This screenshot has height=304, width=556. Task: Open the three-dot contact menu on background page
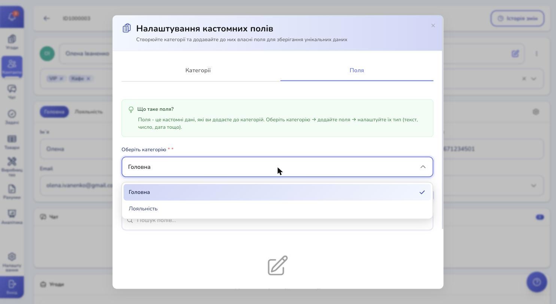(x=537, y=54)
